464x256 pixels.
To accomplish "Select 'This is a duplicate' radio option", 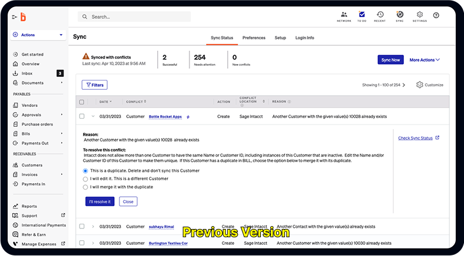I will click(85, 171).
